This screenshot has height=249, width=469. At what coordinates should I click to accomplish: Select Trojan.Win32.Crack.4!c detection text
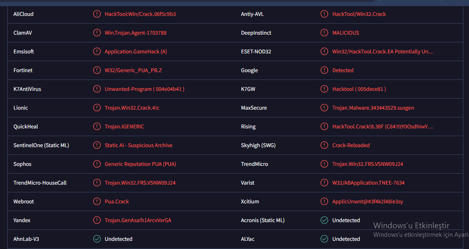click(x=132, y=108)
